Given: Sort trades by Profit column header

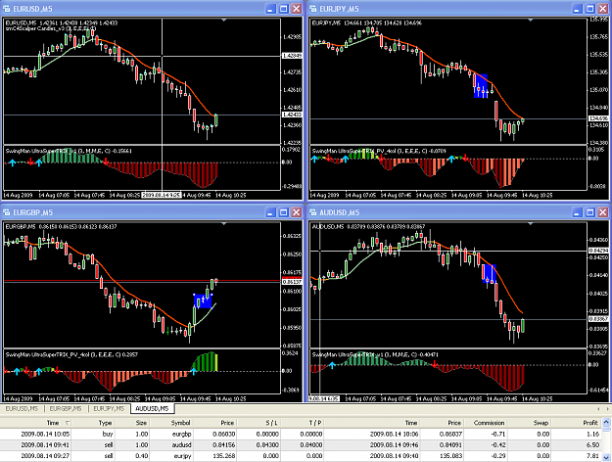Looking at the screenshot, I should [577, 423].
